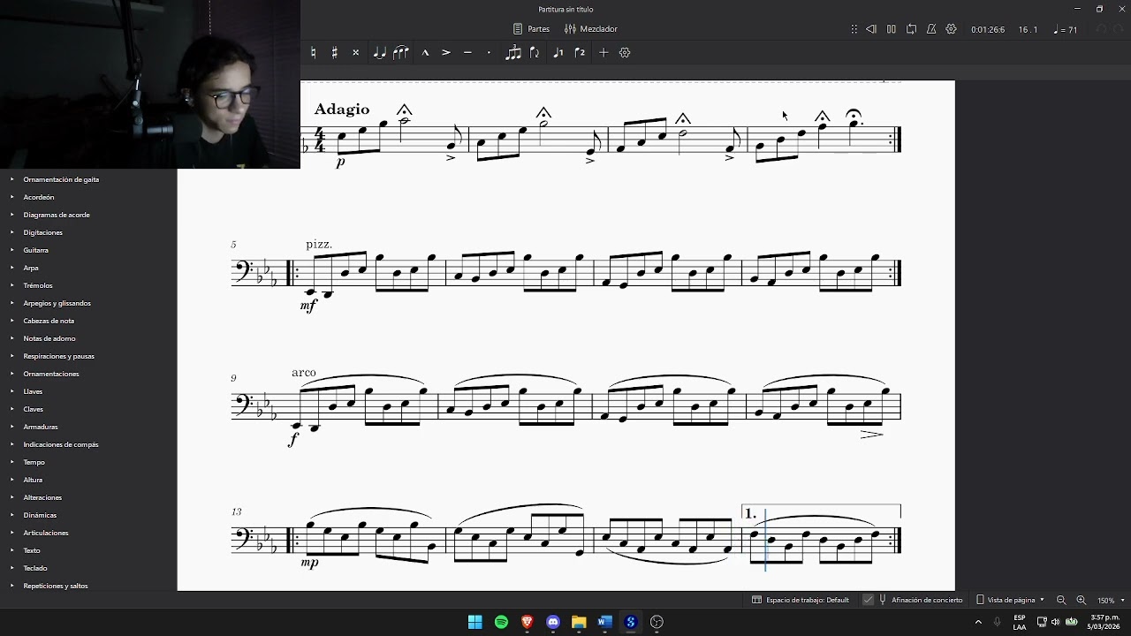Image resolution: width=1131 pixels, height=636 pixels.
Task: Apply natural accidental from note toolbar
Action: [313, 53]
